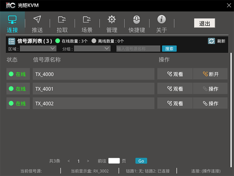Click the signal source name search field

pos(138,49)
